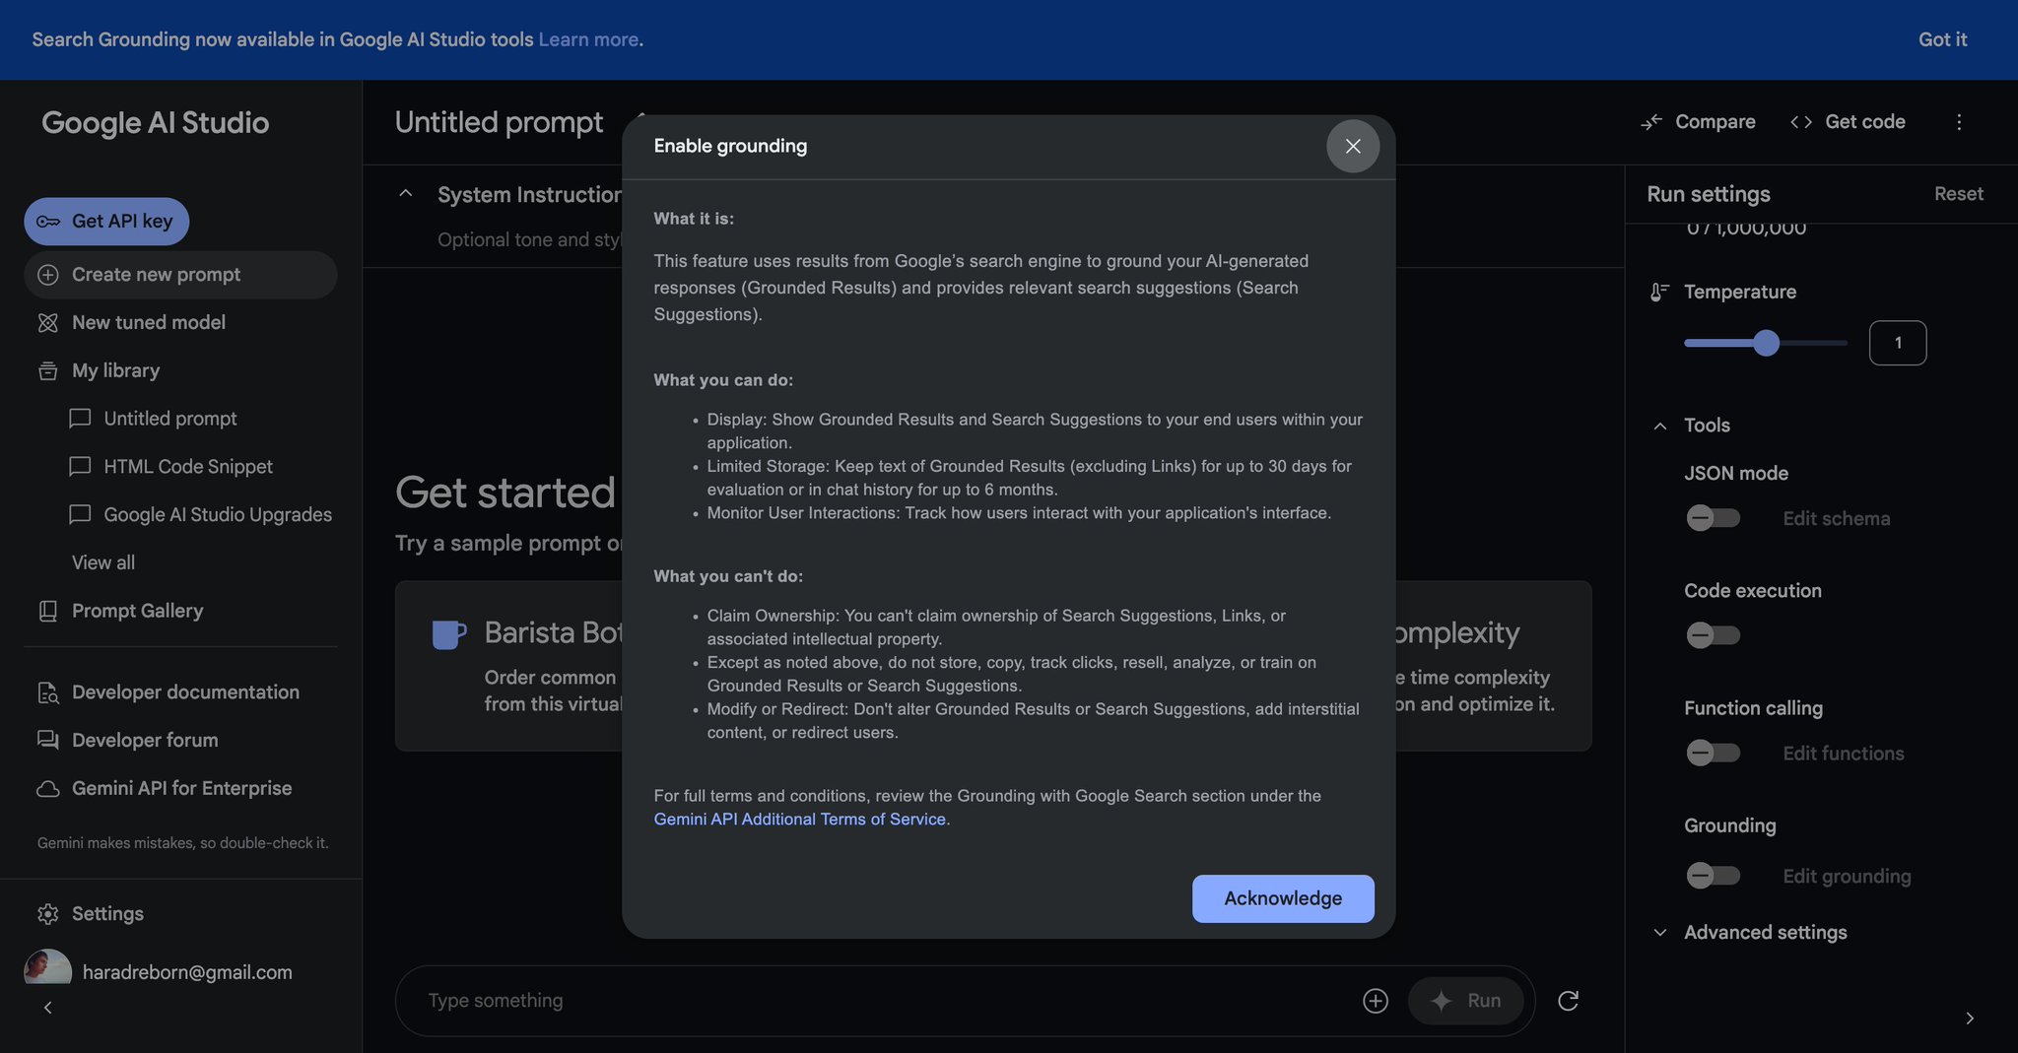The image size is (2018, 1053).
Task: Open the Learn more link in banner
Action: coord(588,39)
